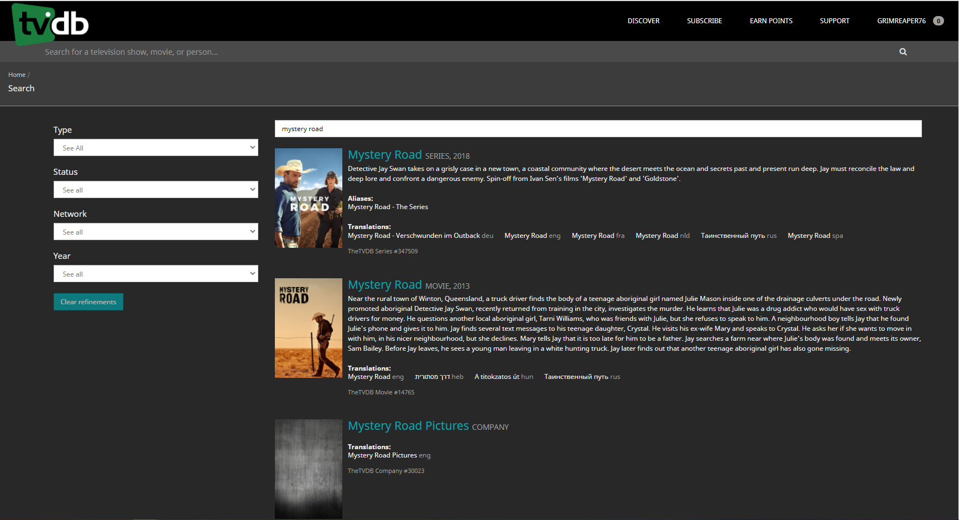Click the TVDB logo
Viewport: 959px width, 520px height.
(x=50, y=23)
